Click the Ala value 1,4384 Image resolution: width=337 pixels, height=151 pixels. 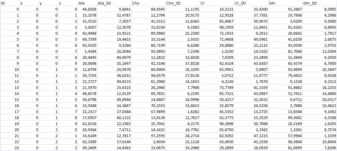(x=87, y=51)
